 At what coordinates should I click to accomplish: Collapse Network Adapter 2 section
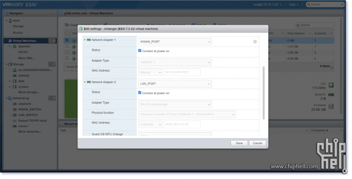pos(85,82)
